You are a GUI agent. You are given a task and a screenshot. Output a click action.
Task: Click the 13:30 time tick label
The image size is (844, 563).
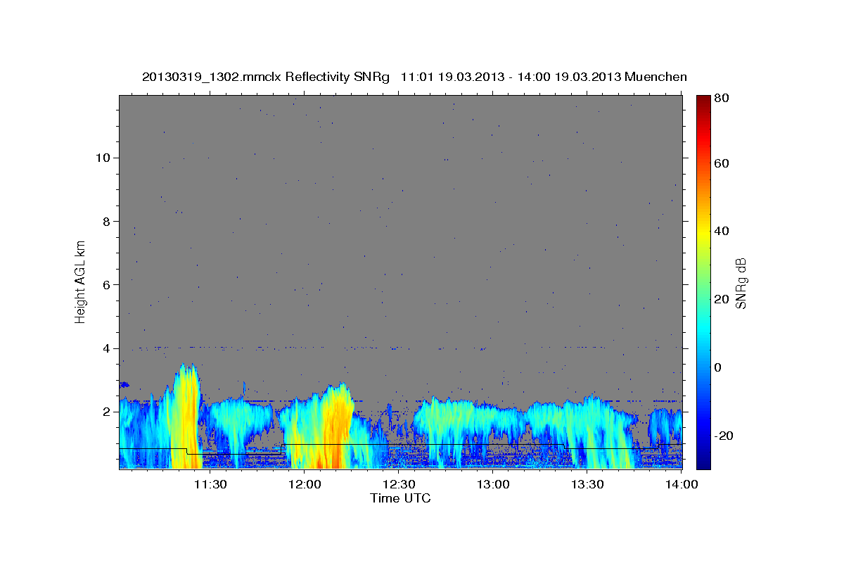coord(587,484)
